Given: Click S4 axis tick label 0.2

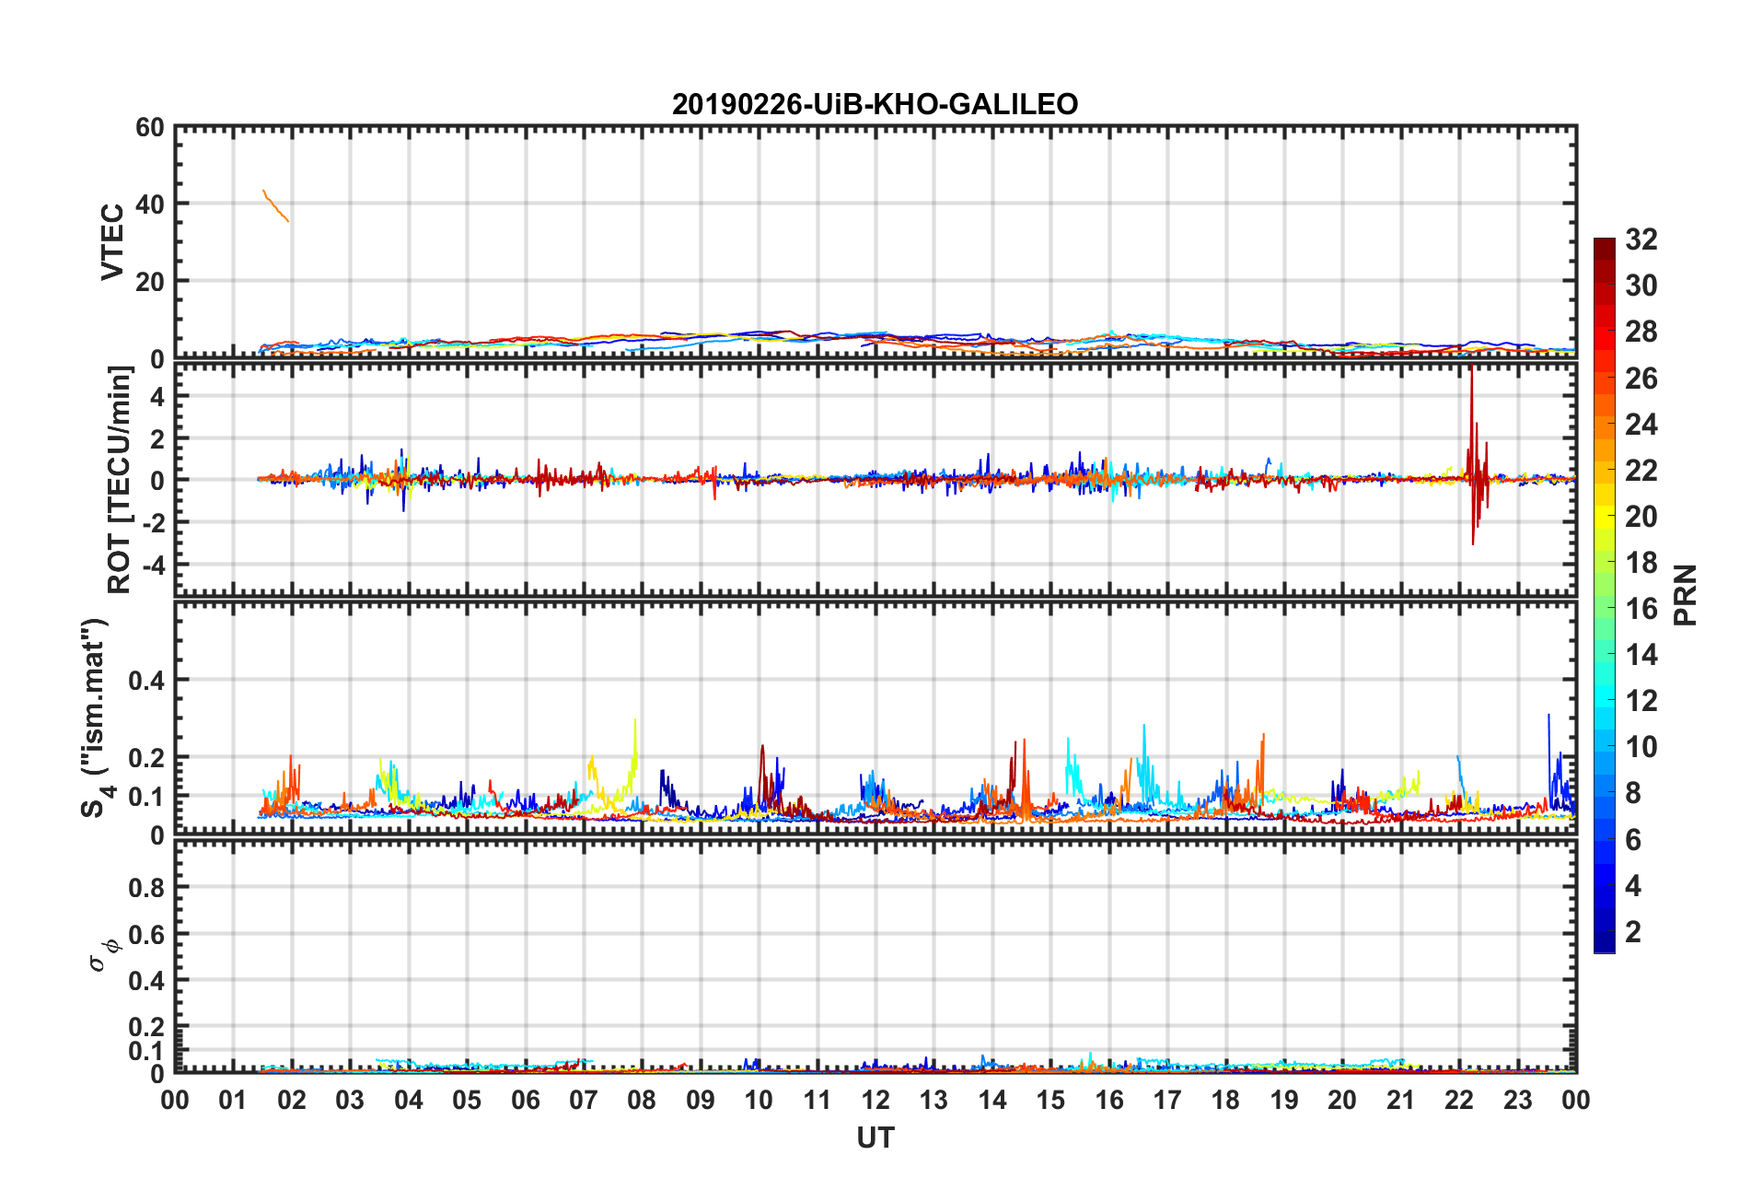Looking at the screenshot, I should click(146, 758).
